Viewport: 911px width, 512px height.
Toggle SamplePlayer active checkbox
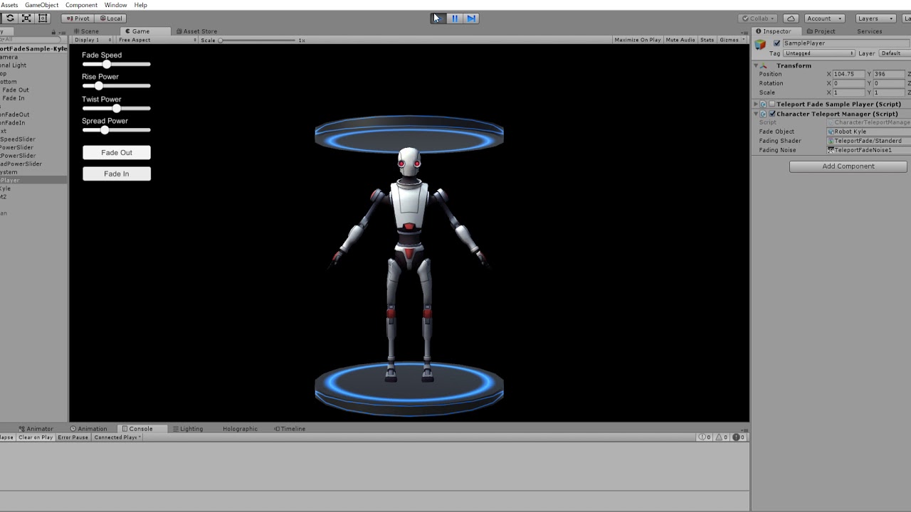(x=776, y=43)
